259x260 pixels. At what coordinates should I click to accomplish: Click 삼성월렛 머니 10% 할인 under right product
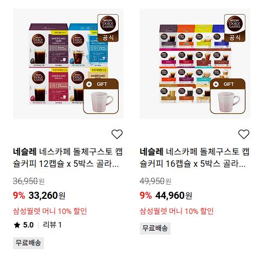[177, 211]
